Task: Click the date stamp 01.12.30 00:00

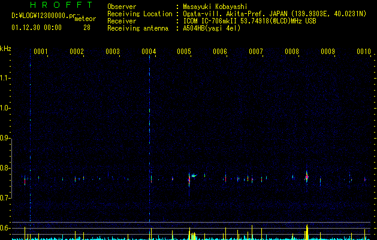Action: click(x=37, y=28)
